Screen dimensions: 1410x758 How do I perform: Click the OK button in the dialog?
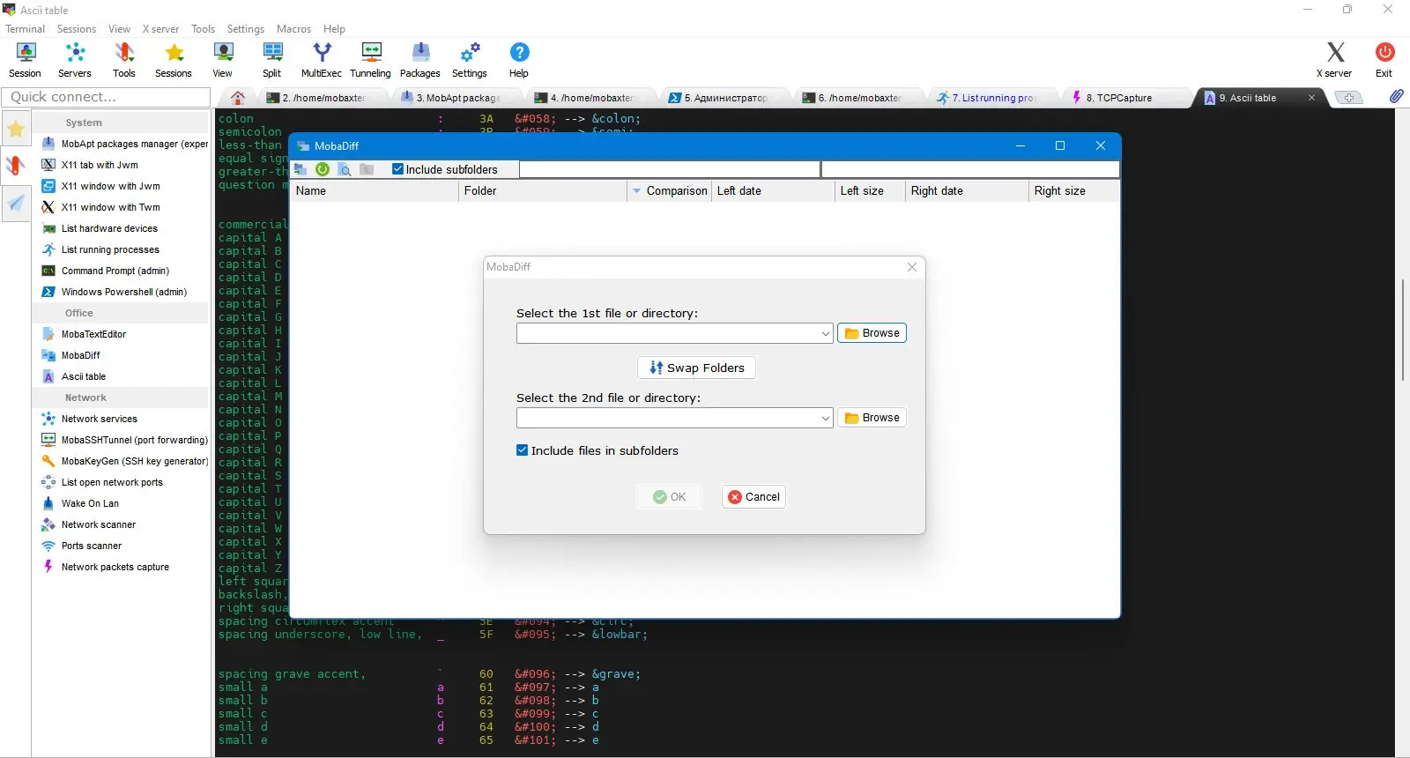pyautogui.click(x=670, y=497)
